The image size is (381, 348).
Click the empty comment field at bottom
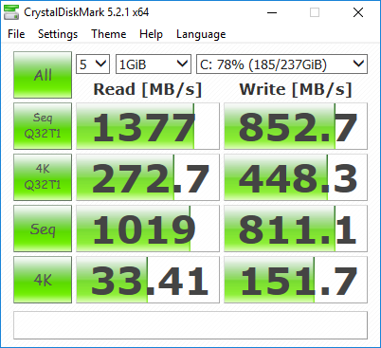[x=190, y=325]
